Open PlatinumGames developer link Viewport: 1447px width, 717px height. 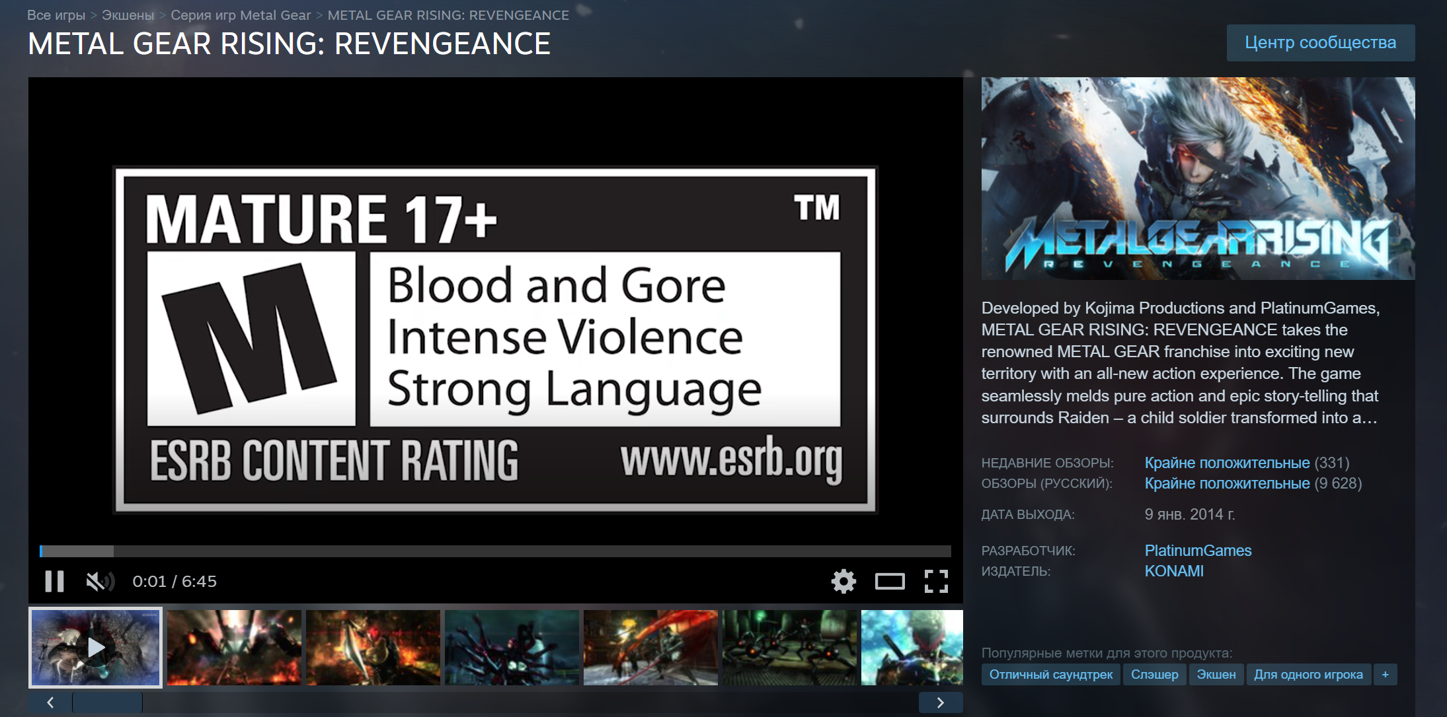pos(1198,551)
